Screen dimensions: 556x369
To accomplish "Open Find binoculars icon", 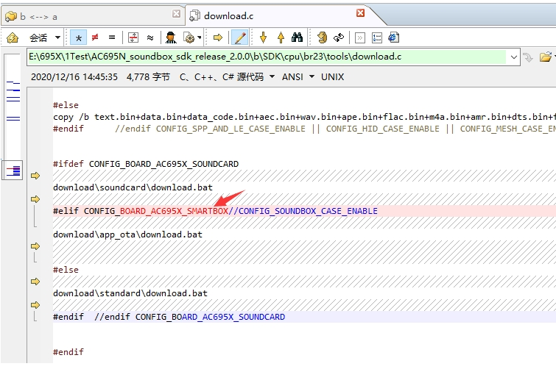I will click(297, 37).
